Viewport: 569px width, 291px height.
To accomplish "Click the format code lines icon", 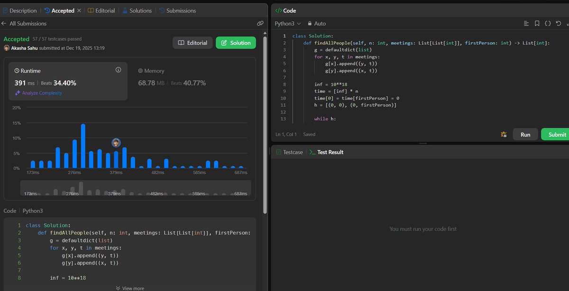I will click(526, 23).
